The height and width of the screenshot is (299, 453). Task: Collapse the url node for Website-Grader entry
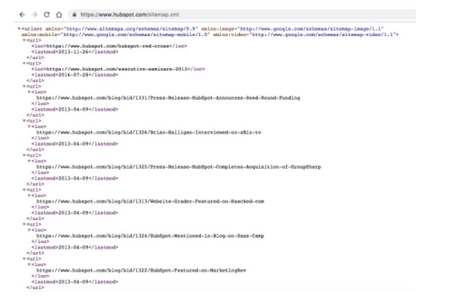click(x=24, y=190)
